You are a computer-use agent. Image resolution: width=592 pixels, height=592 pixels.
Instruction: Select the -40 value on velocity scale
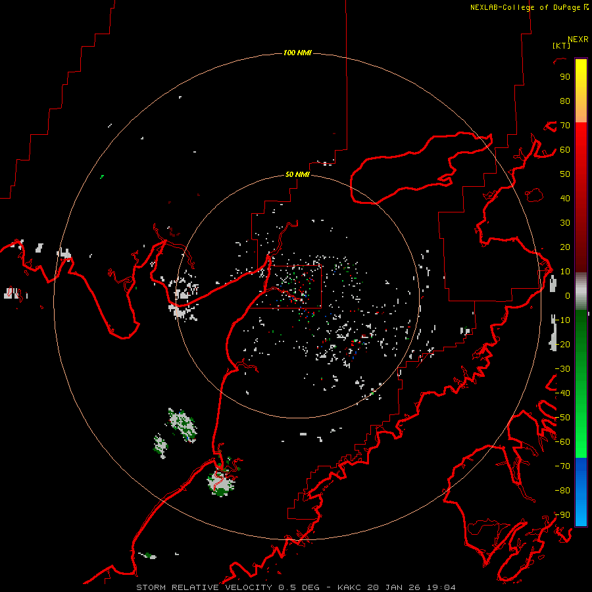point(563,393)
